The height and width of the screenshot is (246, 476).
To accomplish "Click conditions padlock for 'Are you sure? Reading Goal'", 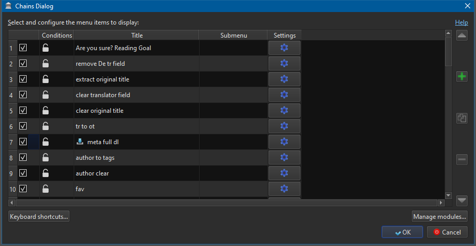I will [45, 48].
